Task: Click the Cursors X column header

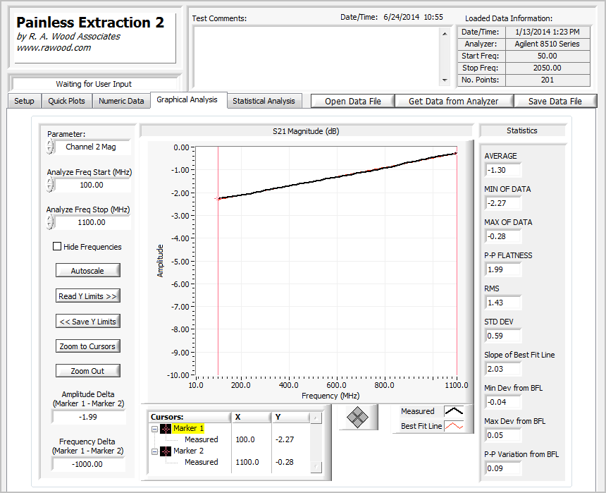Action: (x=252, y=417)
